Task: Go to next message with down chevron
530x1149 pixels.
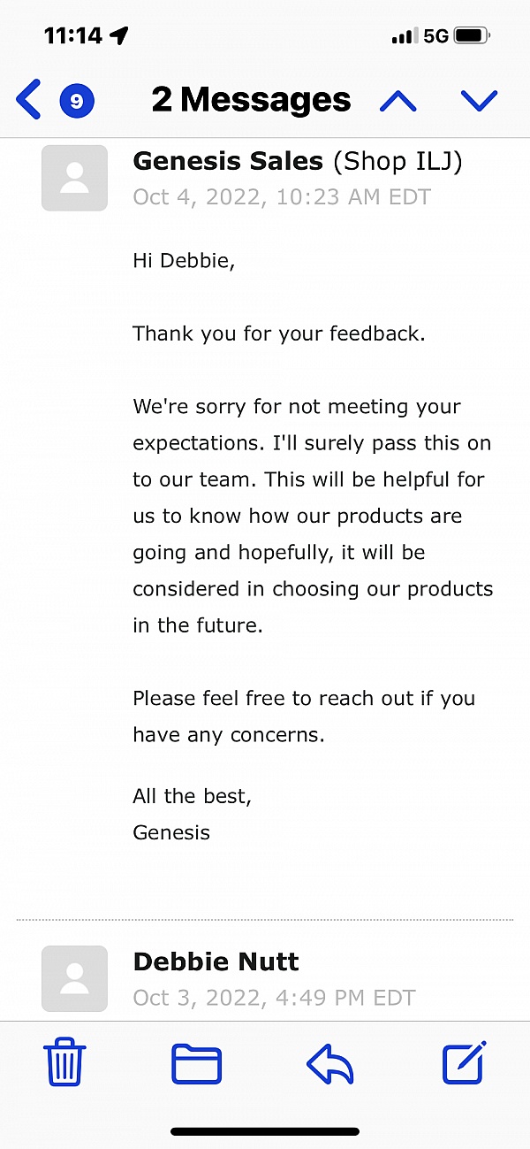Action: pyautogui.click(x=479, y=100)
